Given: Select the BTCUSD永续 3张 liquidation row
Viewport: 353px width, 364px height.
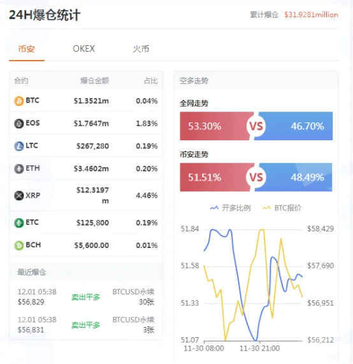Looking at the screenshot, I should click(x=86, y=324).
